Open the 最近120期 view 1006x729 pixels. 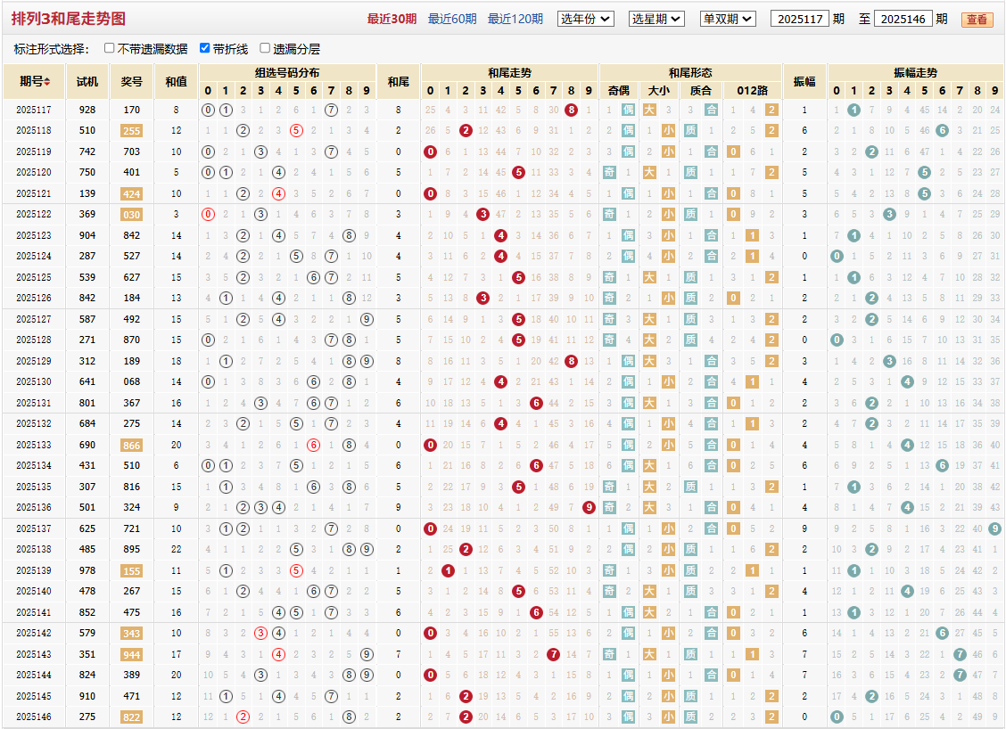[515, 20]
